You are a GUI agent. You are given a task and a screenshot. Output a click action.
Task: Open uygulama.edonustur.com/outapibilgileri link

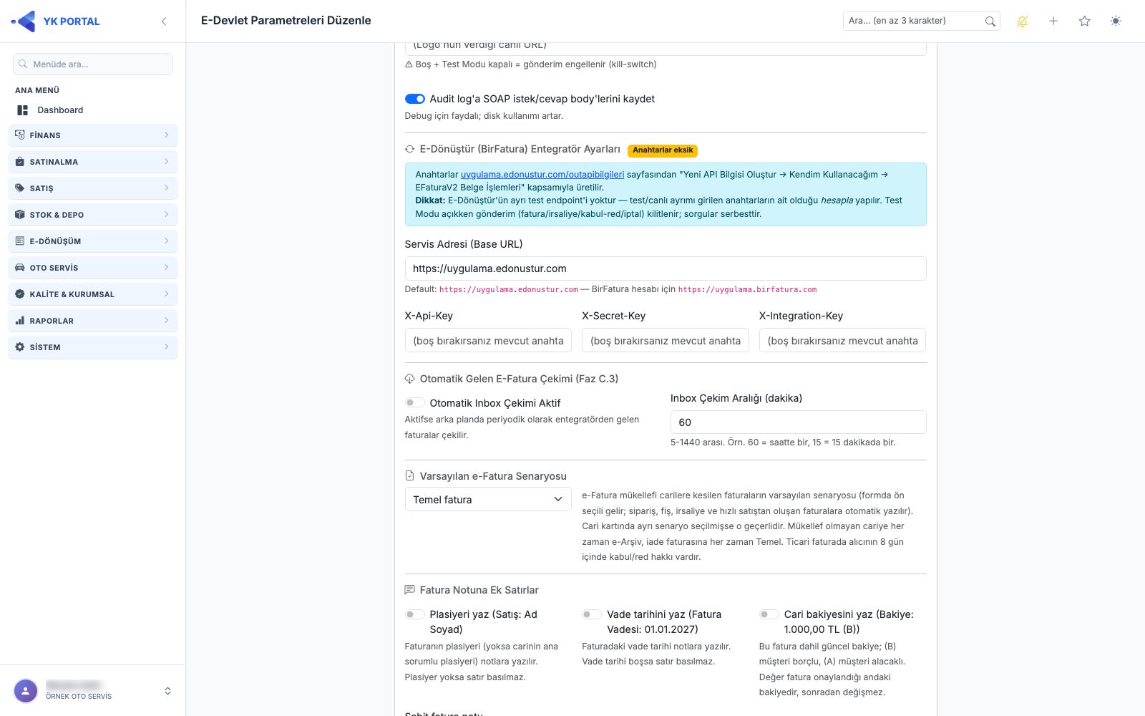542,175
